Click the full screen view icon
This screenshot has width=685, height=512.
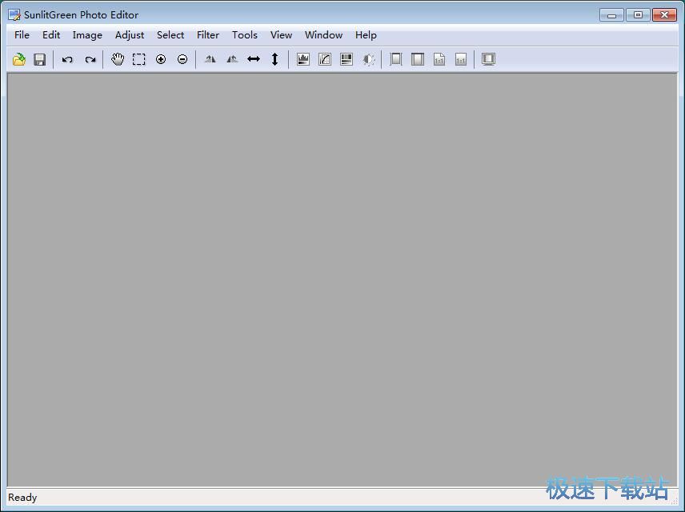click(x=488, y=59)
